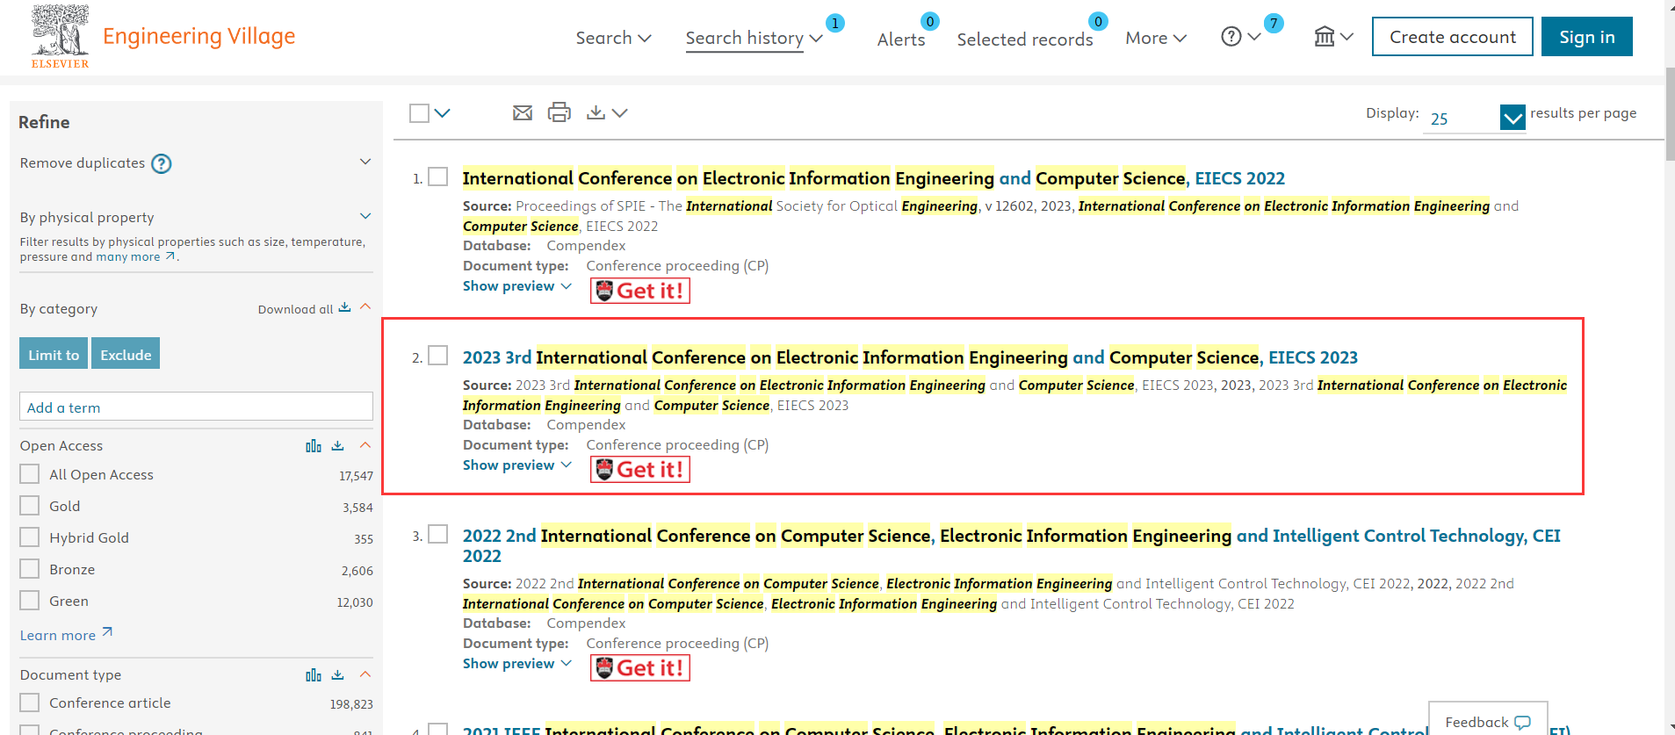Open the Feedback button
The width and height of the screenshot is (1675, 735).
tap(1488, 719)
